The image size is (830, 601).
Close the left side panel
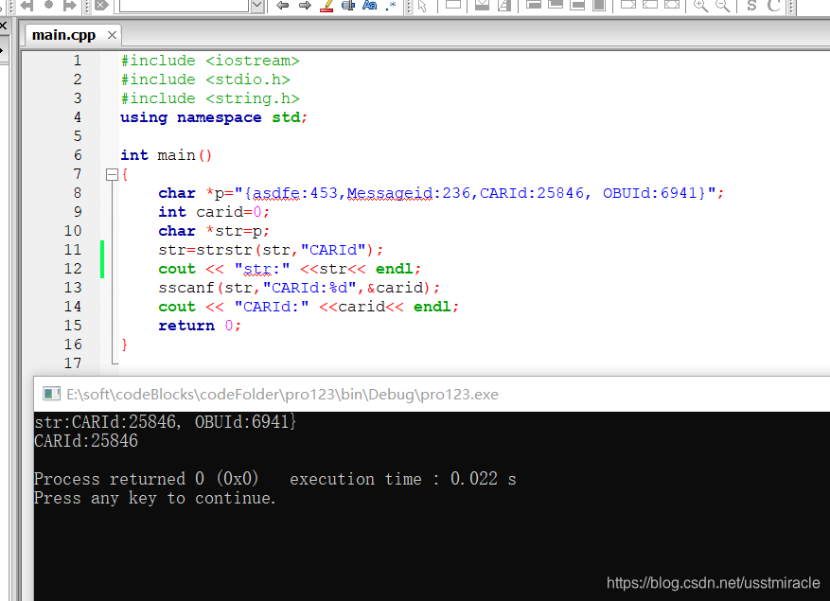coord(3,25)
